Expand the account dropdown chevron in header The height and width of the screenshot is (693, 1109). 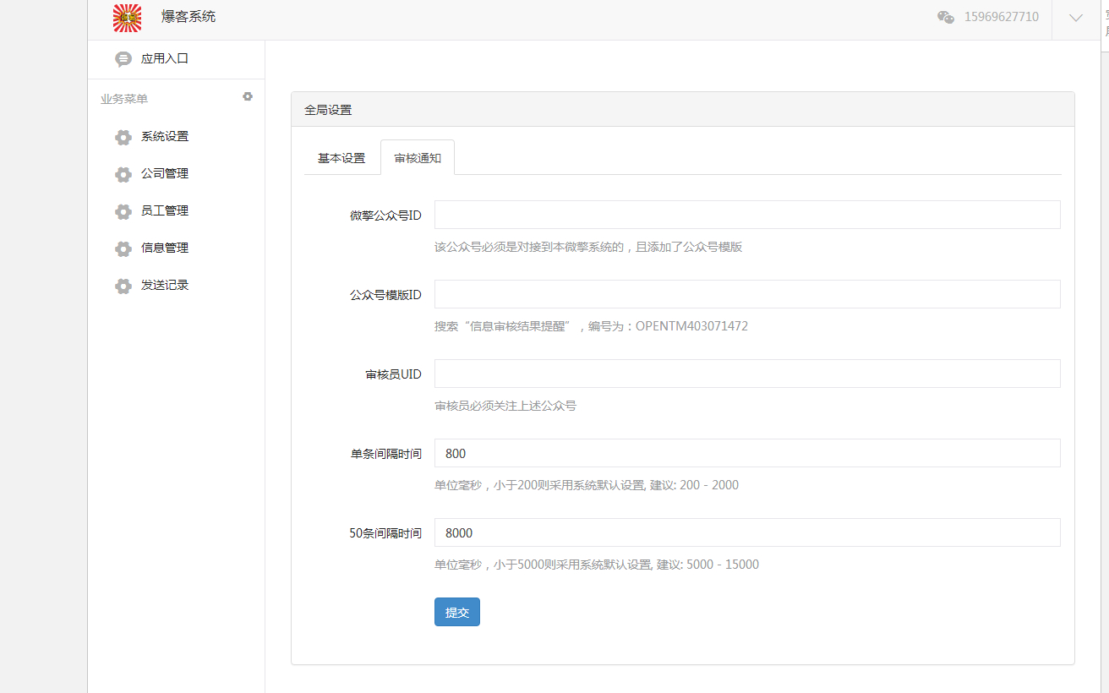(x=1076, y=18)
